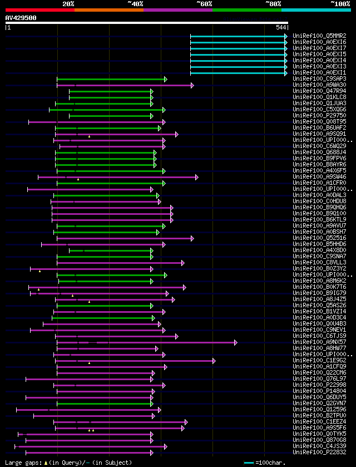The height and width of the screenshot is (467, 356).
Task: Click the UniRef100_A0DAL3 label
Action: click(x=319, y=195)
